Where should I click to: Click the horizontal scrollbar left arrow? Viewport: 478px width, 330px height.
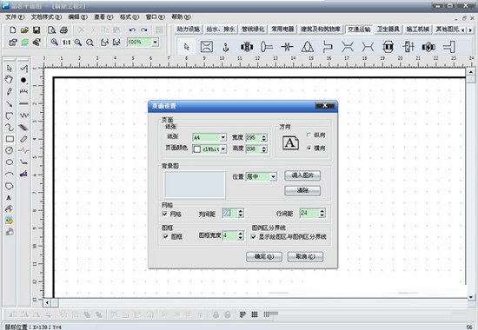point(47,303)
